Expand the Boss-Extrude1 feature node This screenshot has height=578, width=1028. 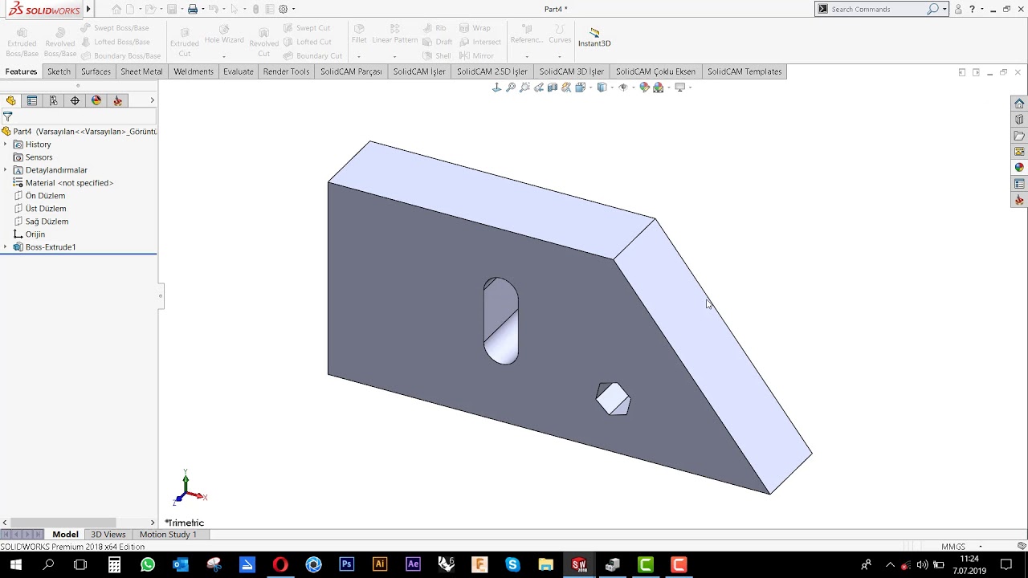point(5,247)
